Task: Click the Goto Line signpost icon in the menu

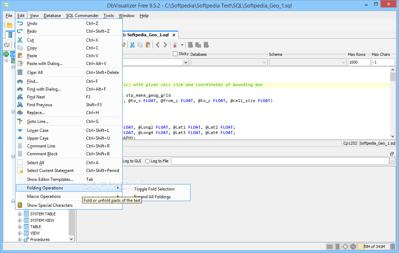Action: click(x=20, y=121)
